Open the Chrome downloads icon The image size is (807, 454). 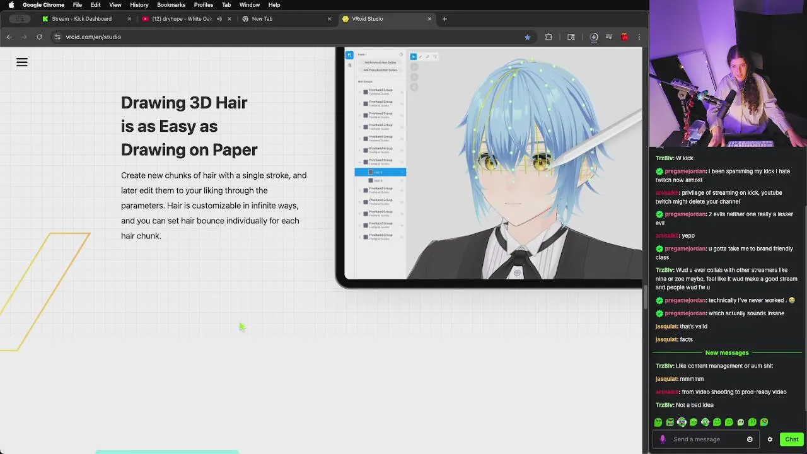(594, 37)
